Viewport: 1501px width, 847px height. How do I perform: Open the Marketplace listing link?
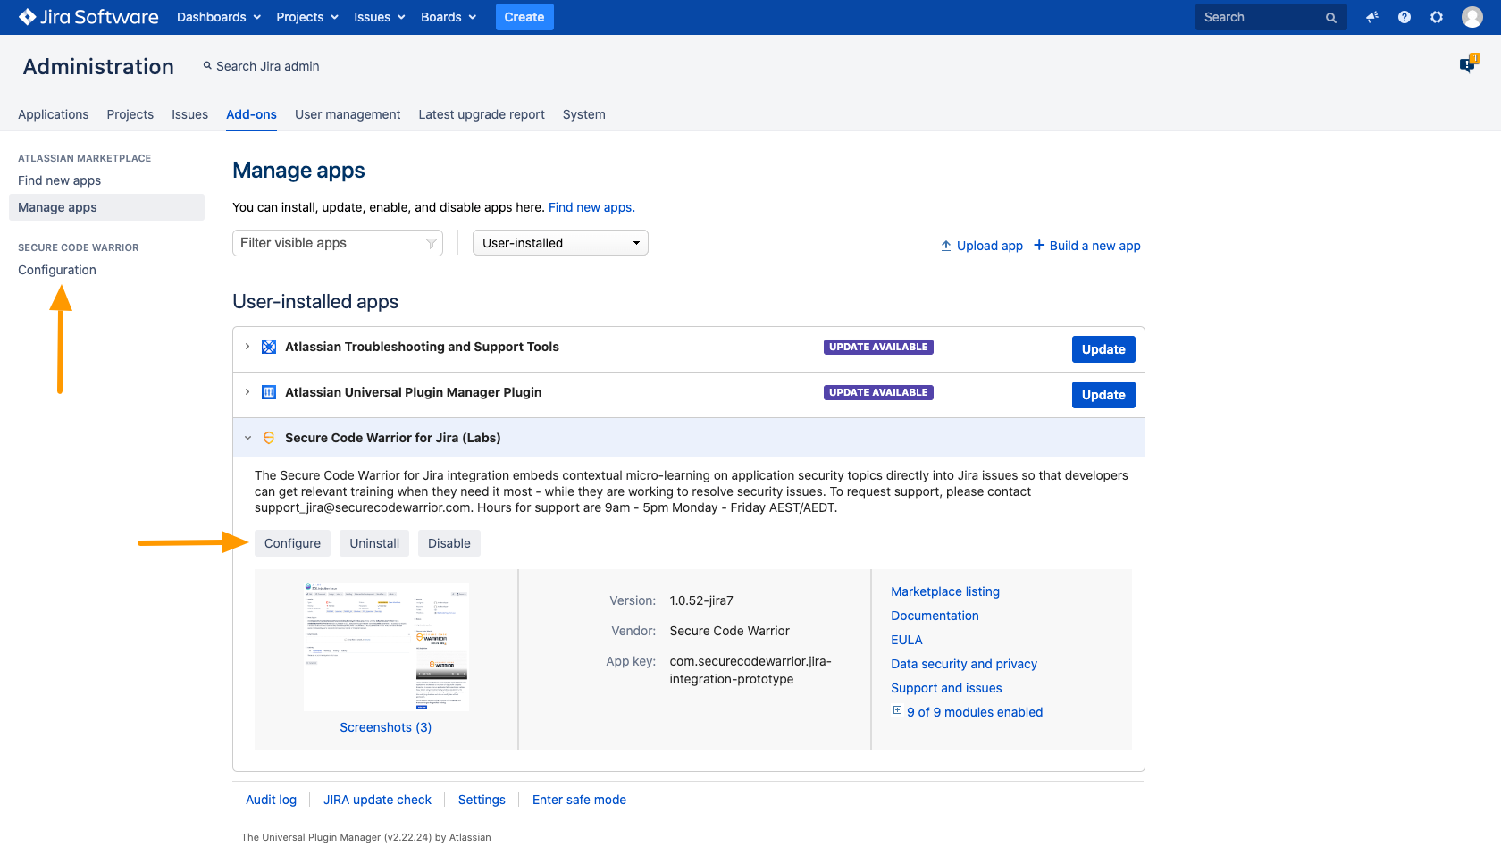(945, 591)
